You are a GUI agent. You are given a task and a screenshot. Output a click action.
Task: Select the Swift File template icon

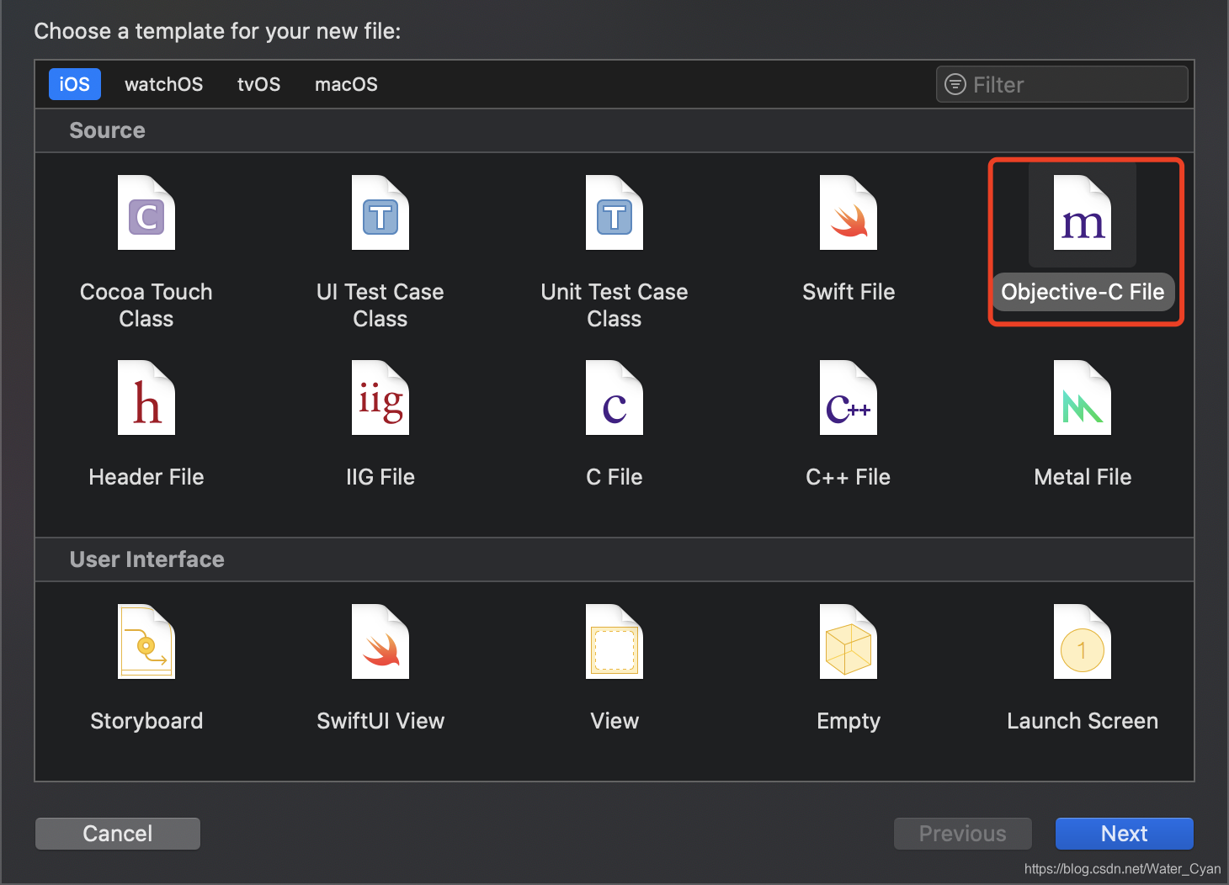point(849,213)
